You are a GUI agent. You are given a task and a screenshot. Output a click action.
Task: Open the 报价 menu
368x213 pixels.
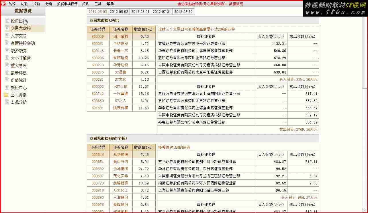[x=37, y=4]
